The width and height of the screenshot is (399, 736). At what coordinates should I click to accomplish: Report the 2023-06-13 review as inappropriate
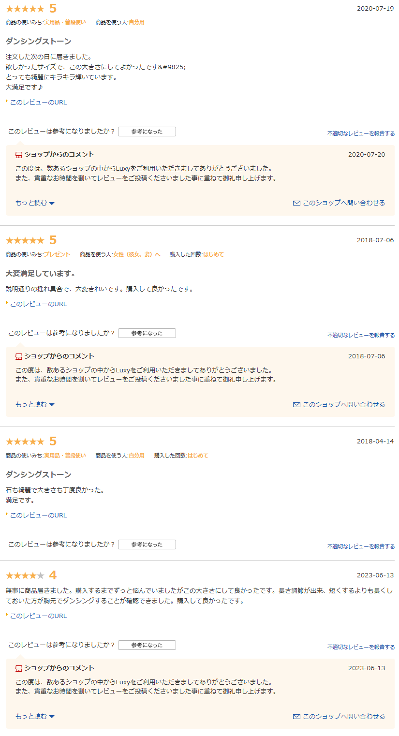[x=361, y=647]
